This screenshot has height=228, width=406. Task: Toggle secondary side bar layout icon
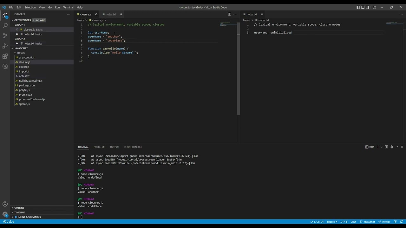tap(368, 7)
